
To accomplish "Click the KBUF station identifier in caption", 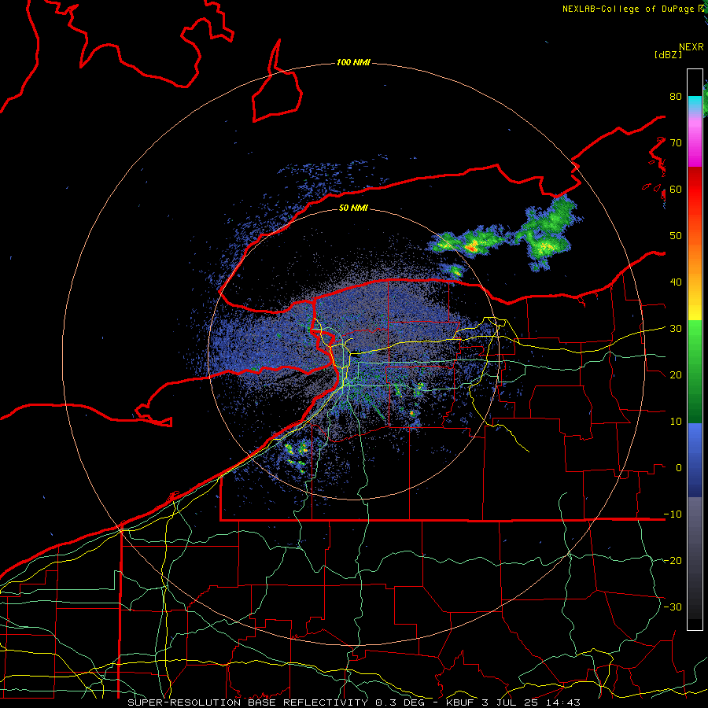I will 459,702.
